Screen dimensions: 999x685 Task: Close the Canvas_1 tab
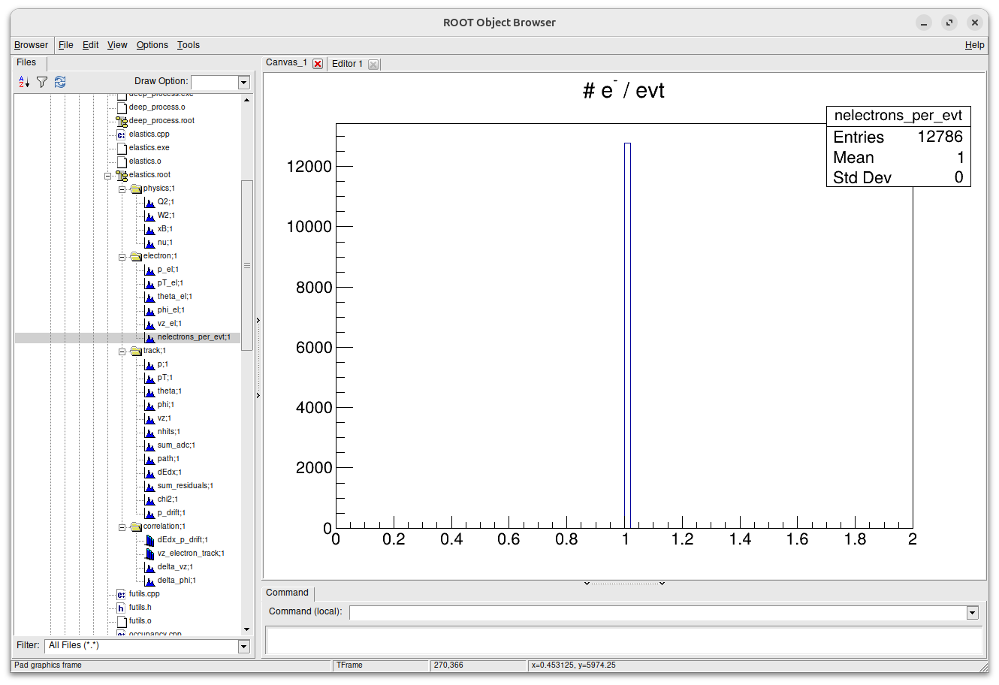click(x=318, y=64)
